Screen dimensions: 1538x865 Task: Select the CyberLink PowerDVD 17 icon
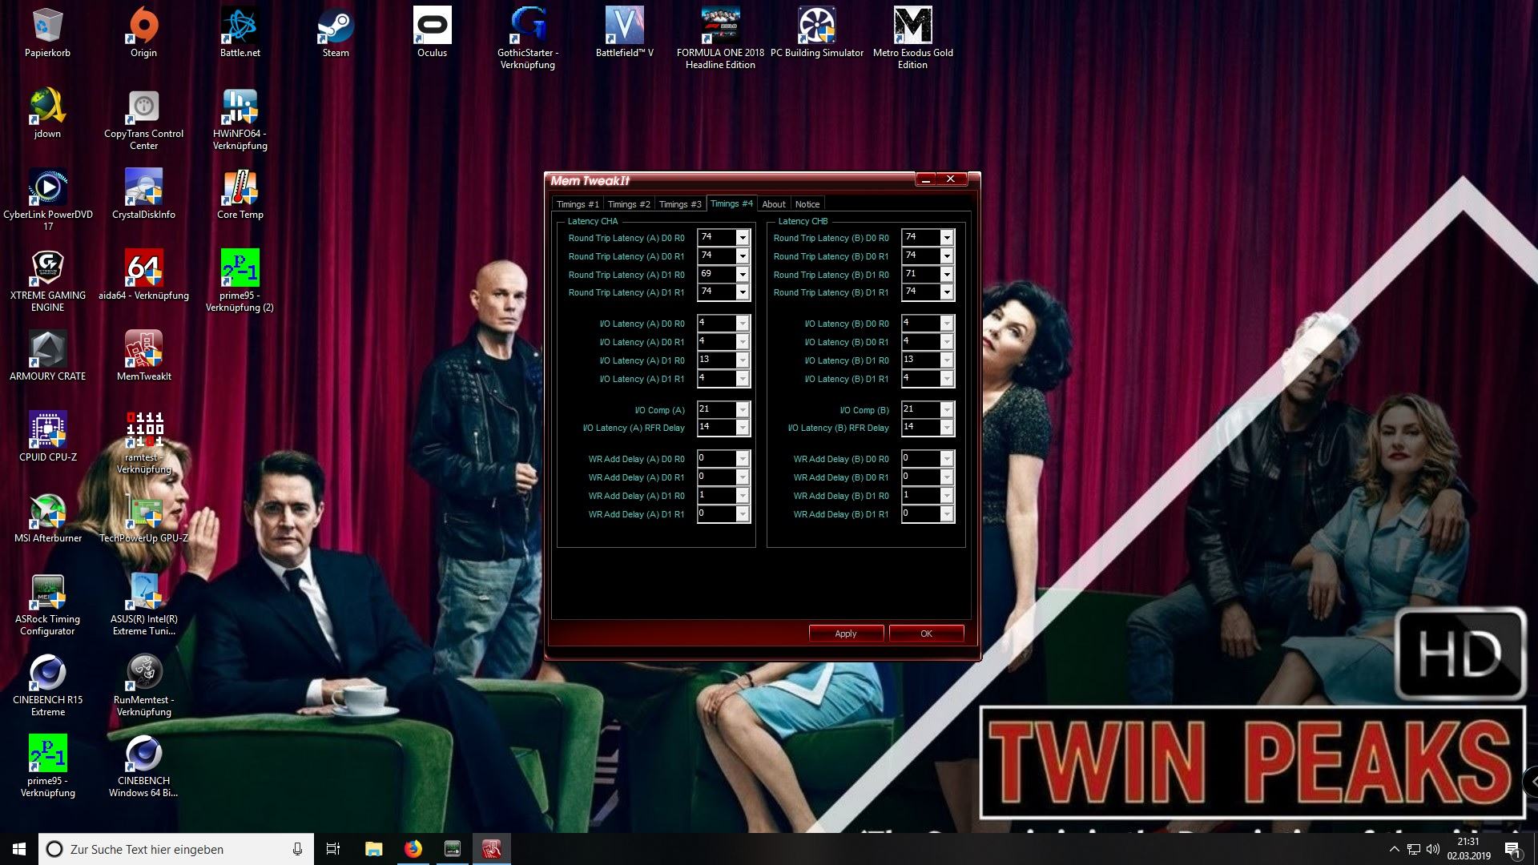click(x=47, y=200)
